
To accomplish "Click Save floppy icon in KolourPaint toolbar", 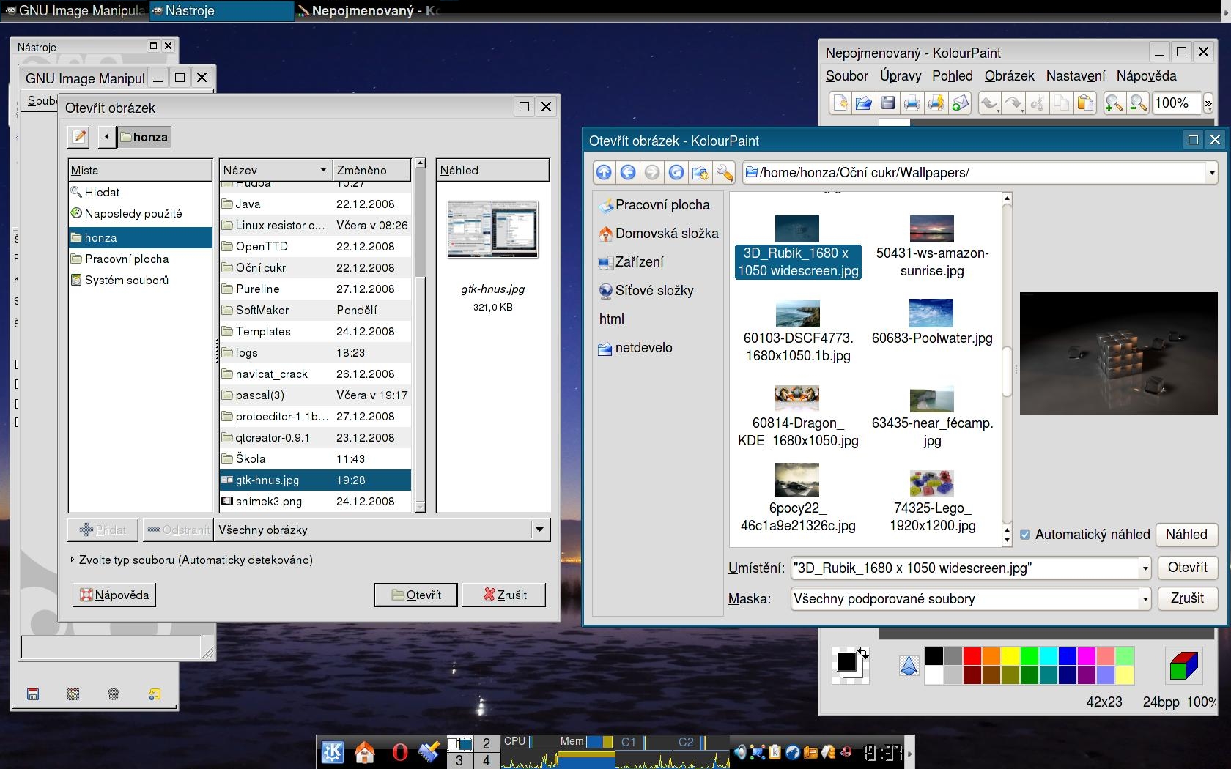I will pos(888,103).
